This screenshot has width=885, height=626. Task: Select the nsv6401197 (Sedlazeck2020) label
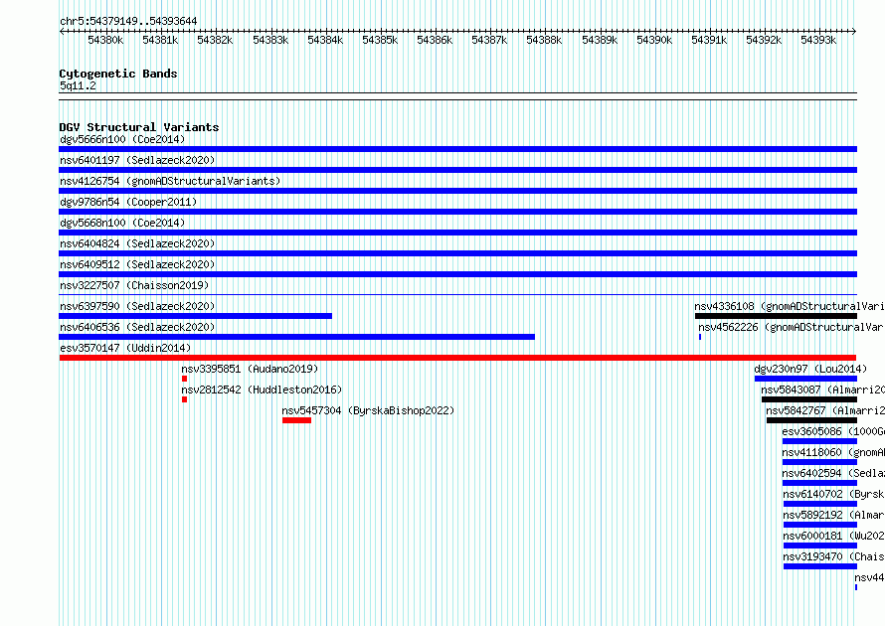click(x=137, y=160)
